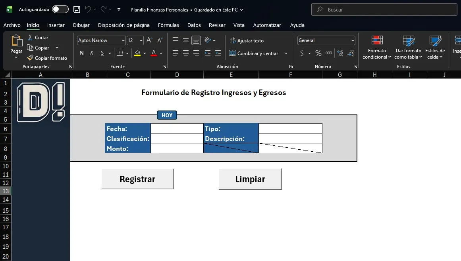461x261 pixels.
Task: Click the Redo arrow icon
Action: 104,10
